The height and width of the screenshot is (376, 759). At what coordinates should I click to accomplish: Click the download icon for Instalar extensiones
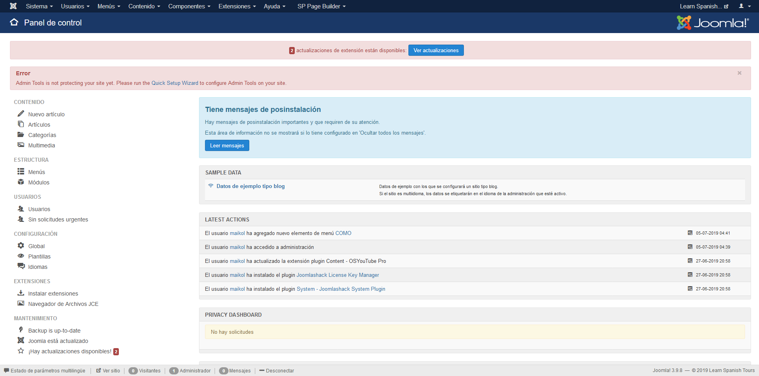pyautogui.click(x=21, y=293)
